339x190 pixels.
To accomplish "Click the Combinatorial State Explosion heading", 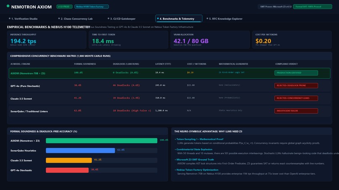I will pyautogui.click(x=194, y=149).
